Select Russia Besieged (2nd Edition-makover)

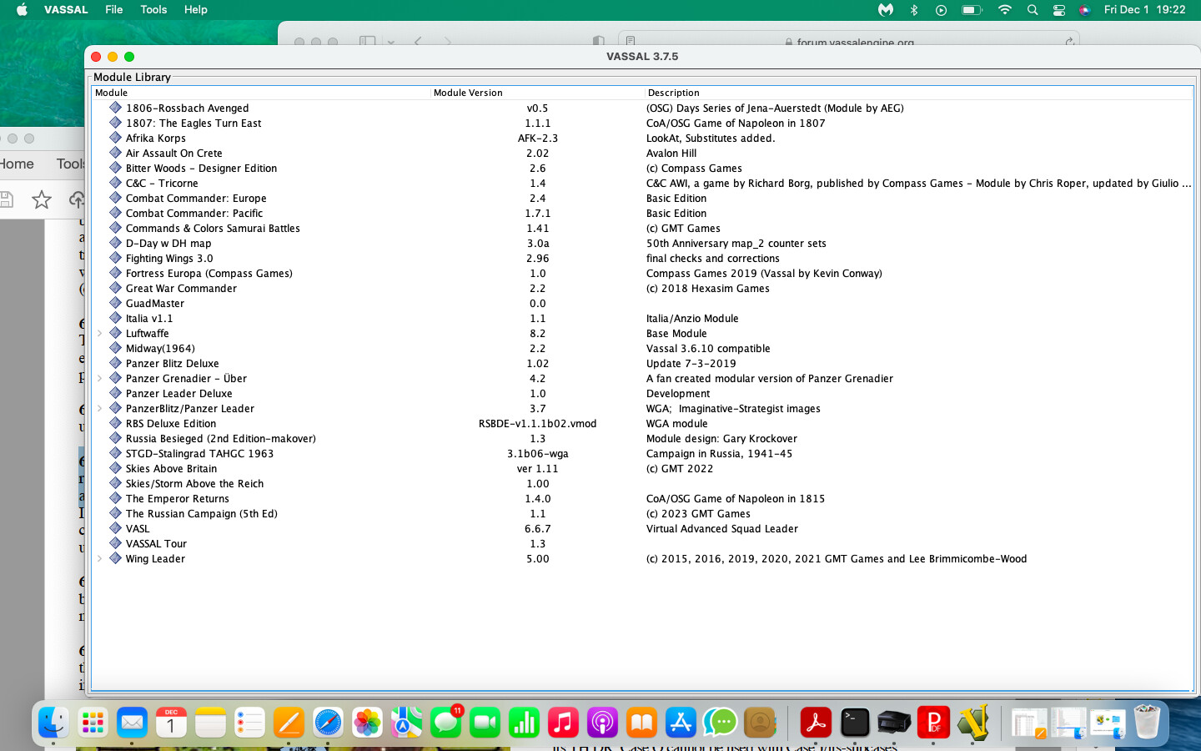click(x=220, y=438)
